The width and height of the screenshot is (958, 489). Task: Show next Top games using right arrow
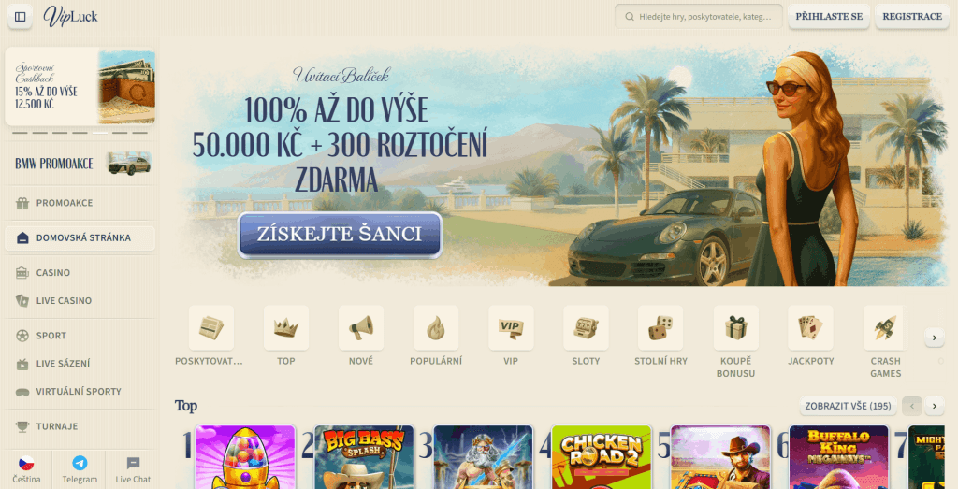tap(935, 406)
